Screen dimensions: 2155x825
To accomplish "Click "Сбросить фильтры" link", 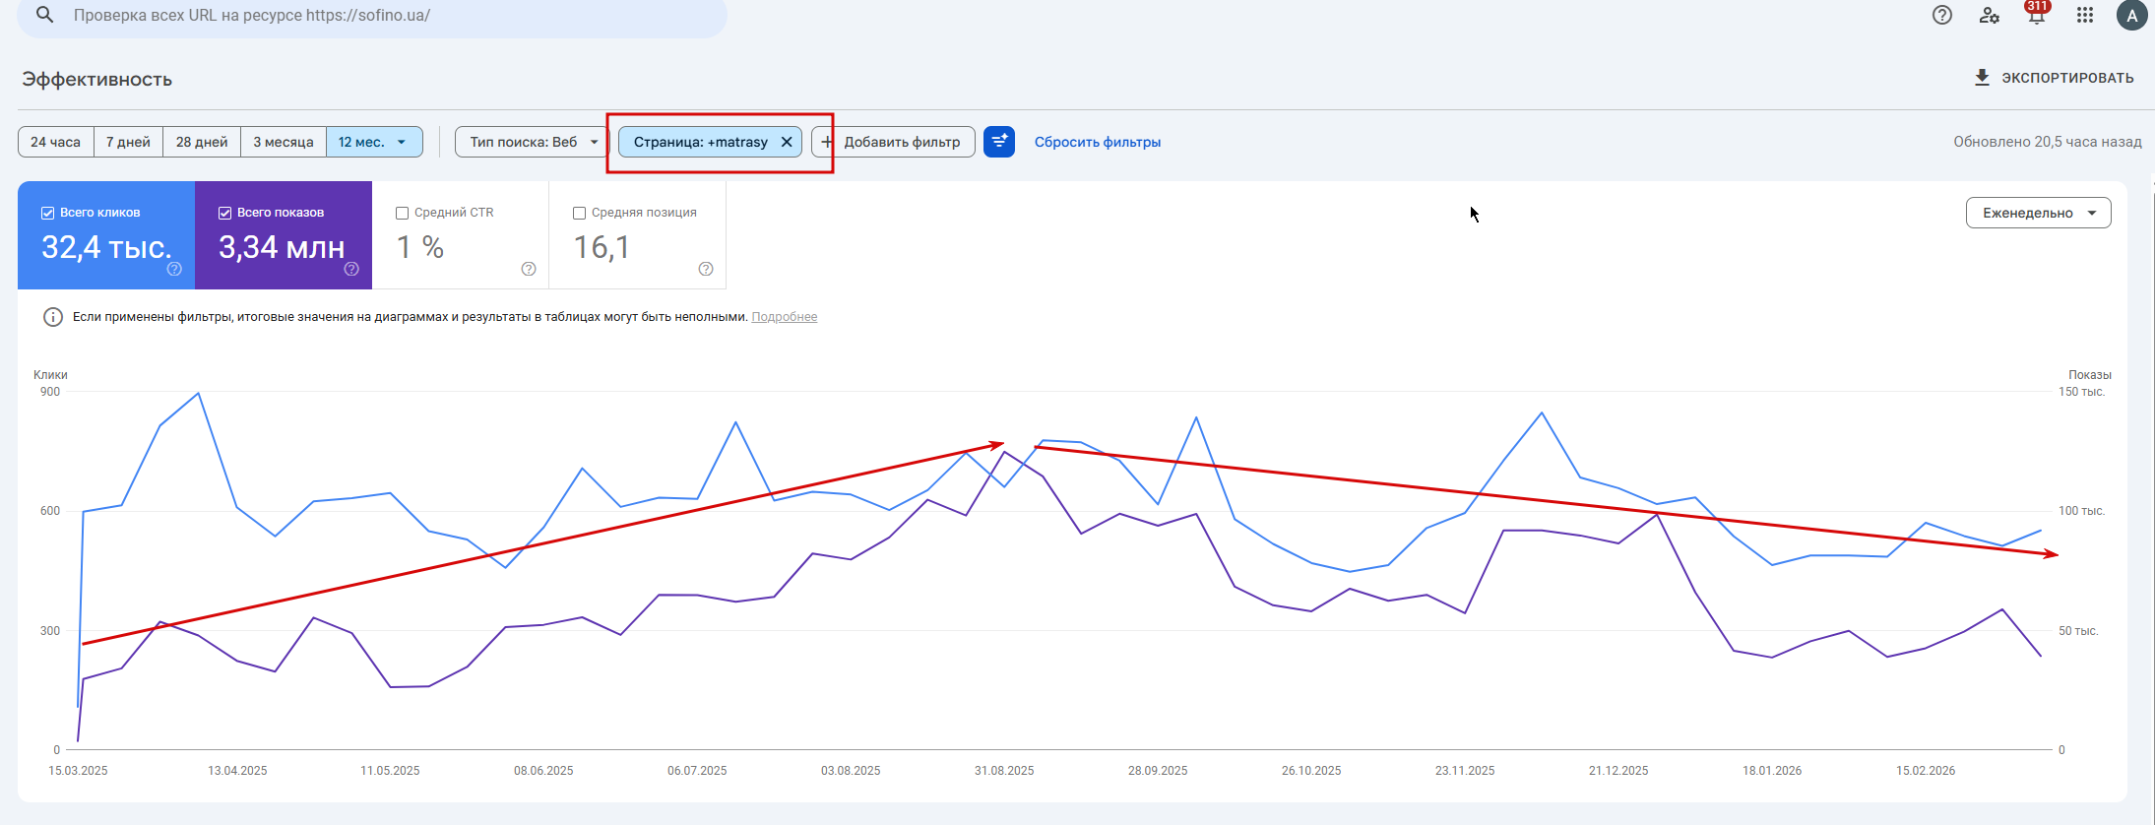I will 1097,142.
